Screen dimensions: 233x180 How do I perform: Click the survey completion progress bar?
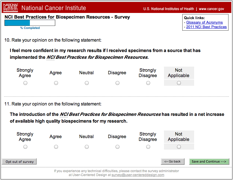[30, 23]
